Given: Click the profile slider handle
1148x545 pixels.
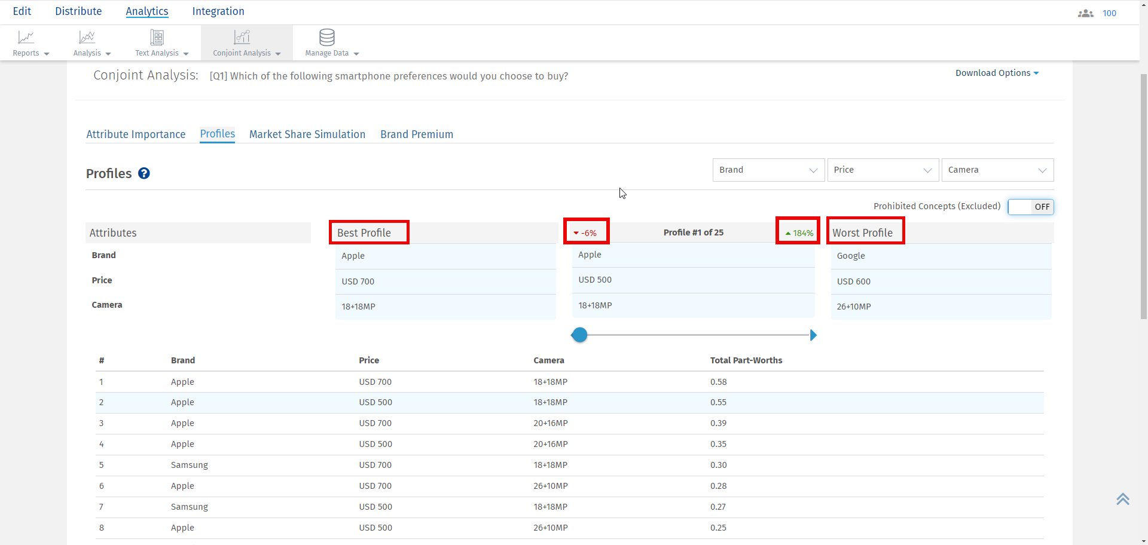Looking at the screenshot, I should [579, 335].
